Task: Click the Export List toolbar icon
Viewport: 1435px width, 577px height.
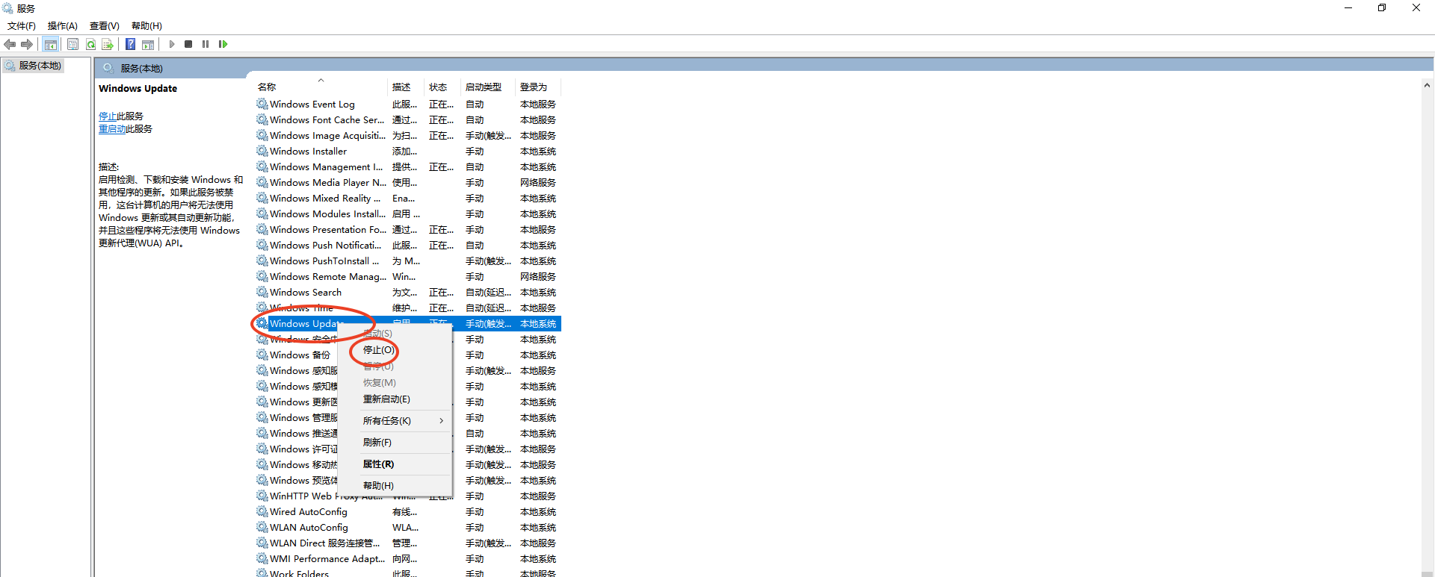Action: click(x=108, y=44)
